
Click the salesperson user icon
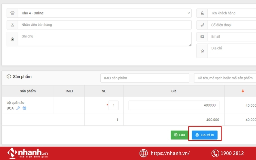12,25
